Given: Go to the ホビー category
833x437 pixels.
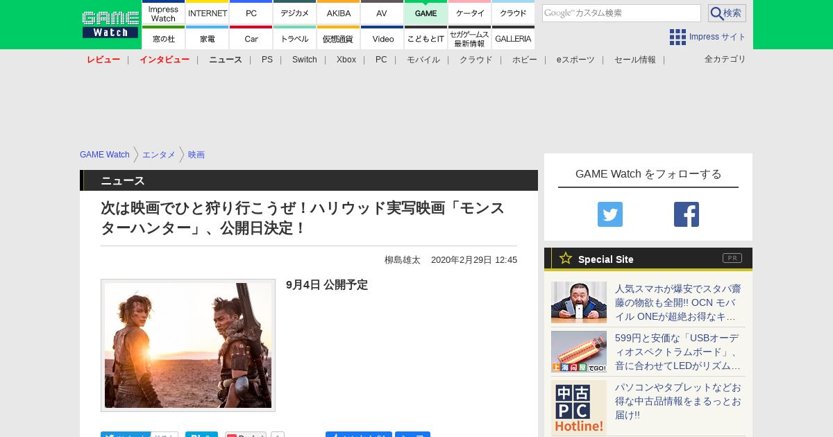Looking at the screenshot, I should coord(525,60).
